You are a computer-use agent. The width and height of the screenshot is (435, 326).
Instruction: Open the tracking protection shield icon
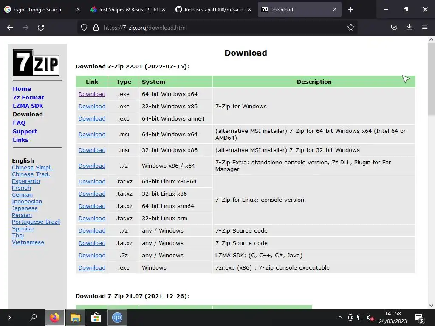(x=84, y=28)
